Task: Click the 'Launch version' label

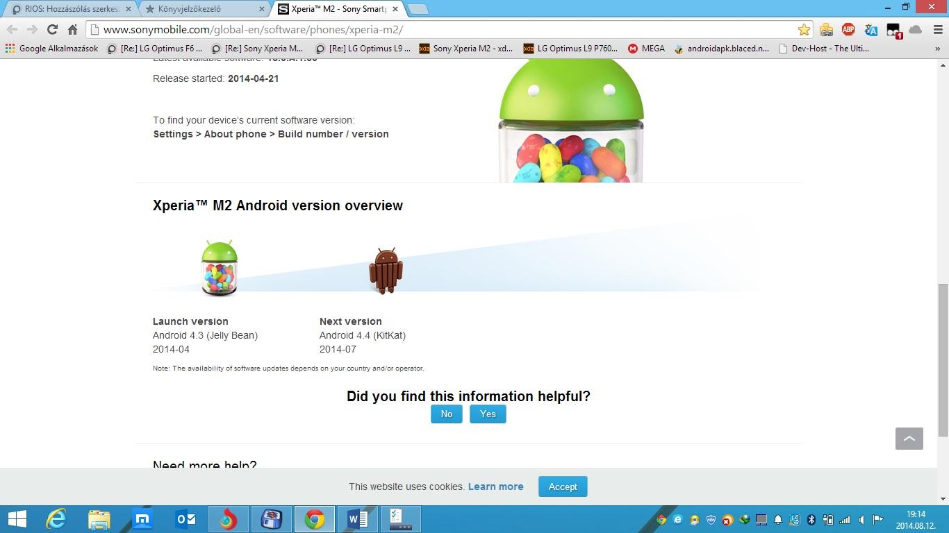Action: (x=190, y=321)
